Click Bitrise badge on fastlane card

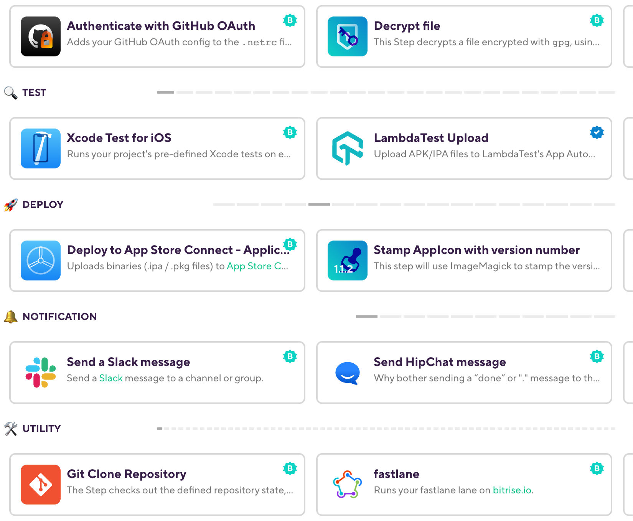(597, 468)
